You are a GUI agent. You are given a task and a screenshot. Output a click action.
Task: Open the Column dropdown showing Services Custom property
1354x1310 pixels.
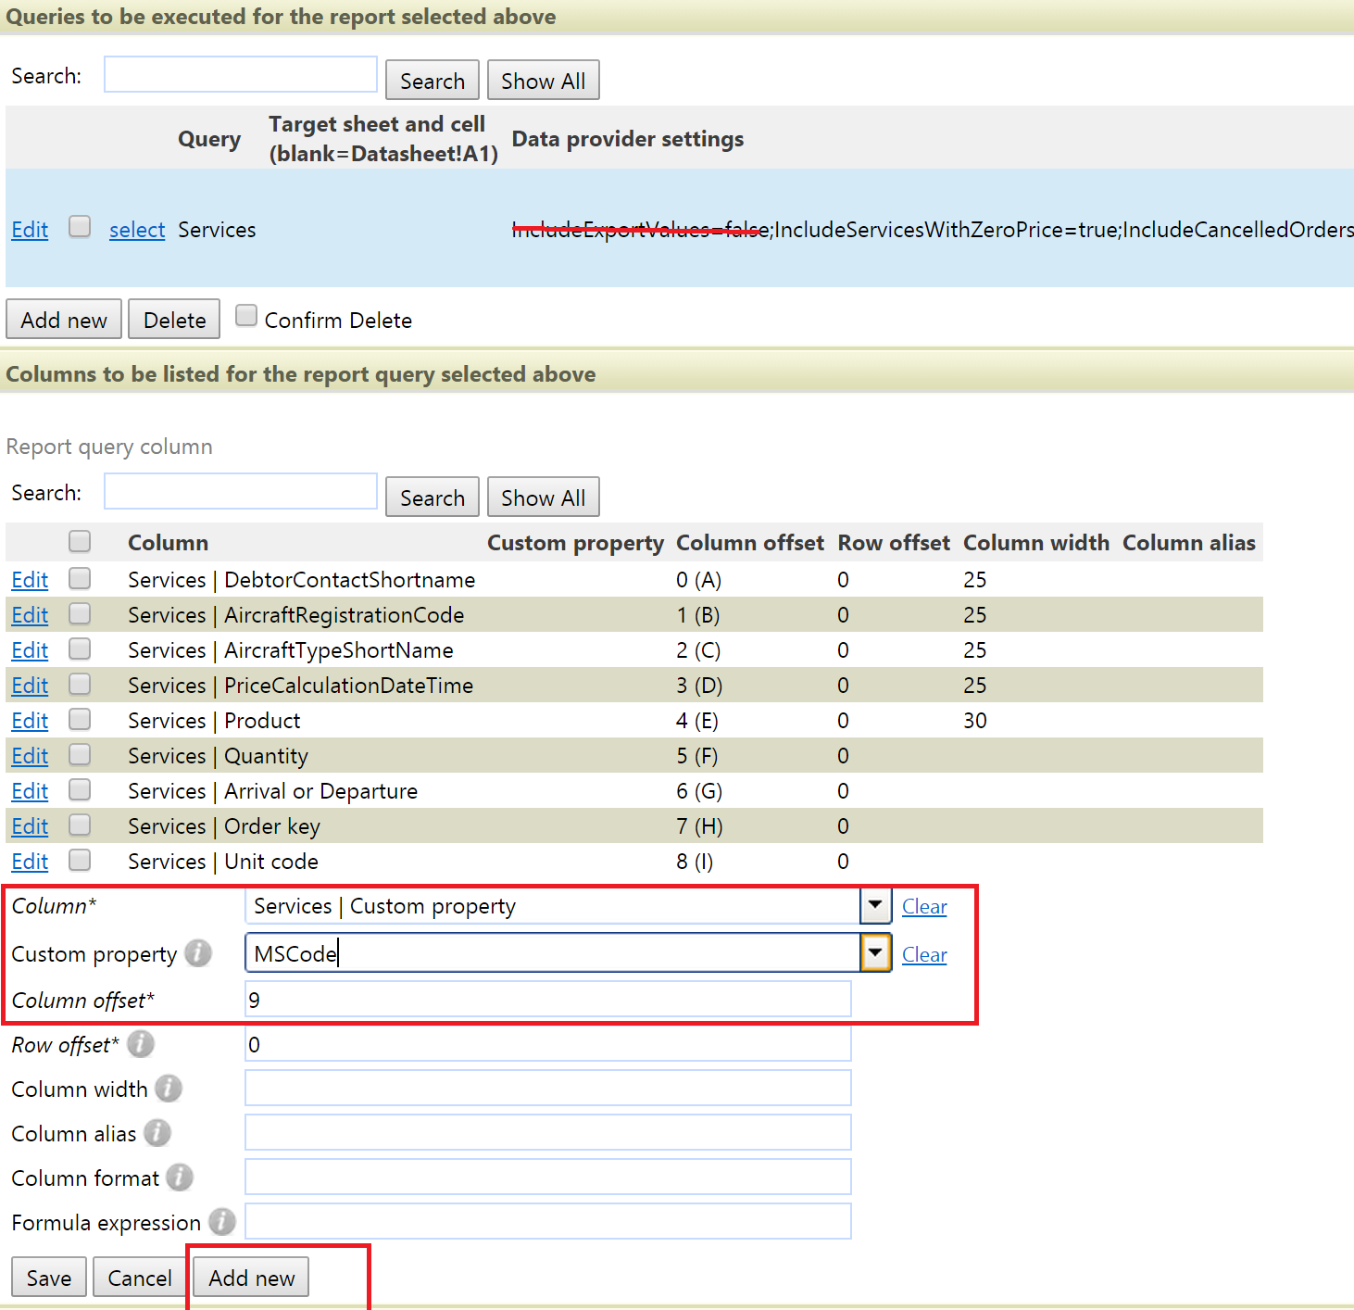click(874, 905)
